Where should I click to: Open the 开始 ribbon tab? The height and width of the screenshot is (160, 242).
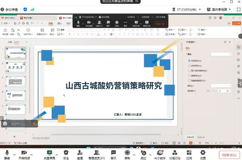point(51,23)
